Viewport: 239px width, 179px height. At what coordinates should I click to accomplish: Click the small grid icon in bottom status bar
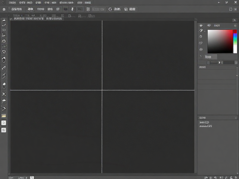32,178
